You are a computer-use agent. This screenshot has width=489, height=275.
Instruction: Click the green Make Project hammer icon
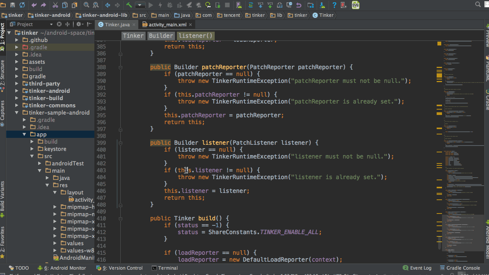[x=129, y=5]
